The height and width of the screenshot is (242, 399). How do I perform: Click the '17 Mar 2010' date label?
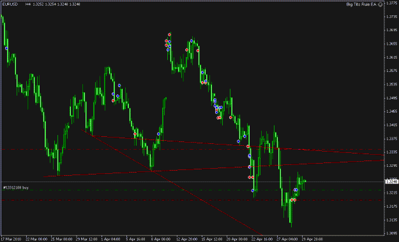click(x=11, y=239)
